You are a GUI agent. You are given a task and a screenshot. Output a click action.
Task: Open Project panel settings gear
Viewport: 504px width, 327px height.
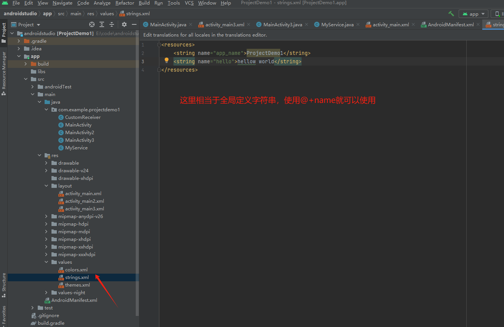pos(124,24)
